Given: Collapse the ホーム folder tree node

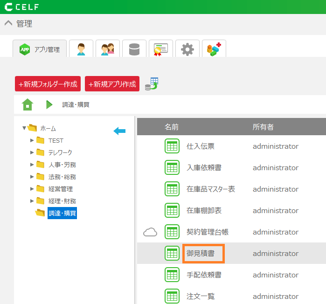Looking at the screenshot, I should coord(24,128).
